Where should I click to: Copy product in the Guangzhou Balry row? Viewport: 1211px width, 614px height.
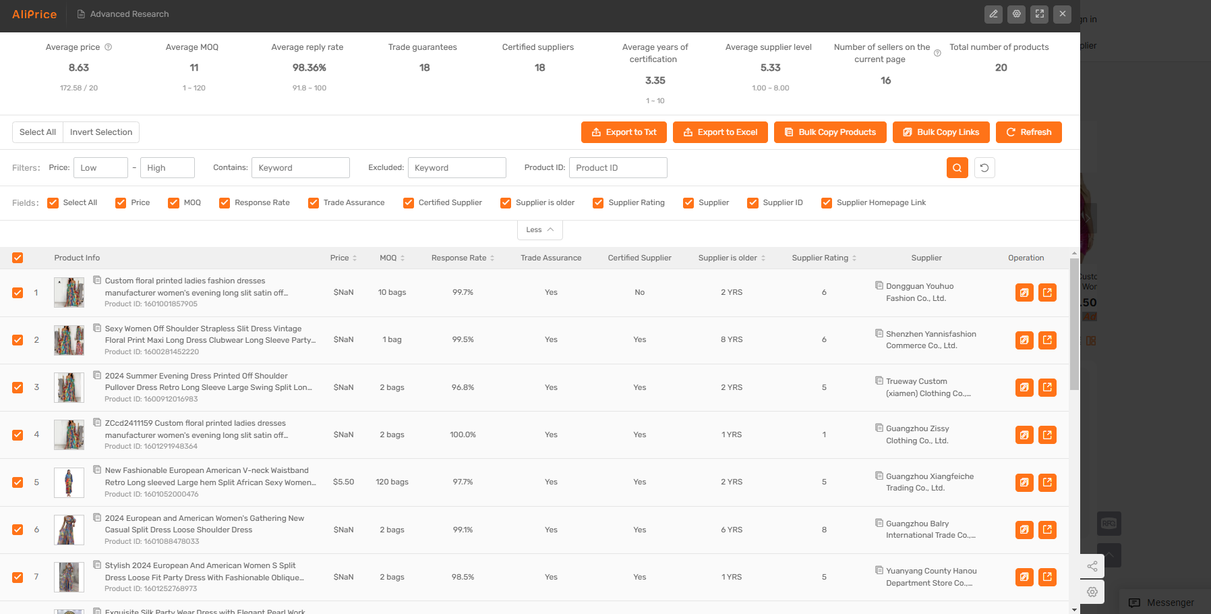(1024, 530)
